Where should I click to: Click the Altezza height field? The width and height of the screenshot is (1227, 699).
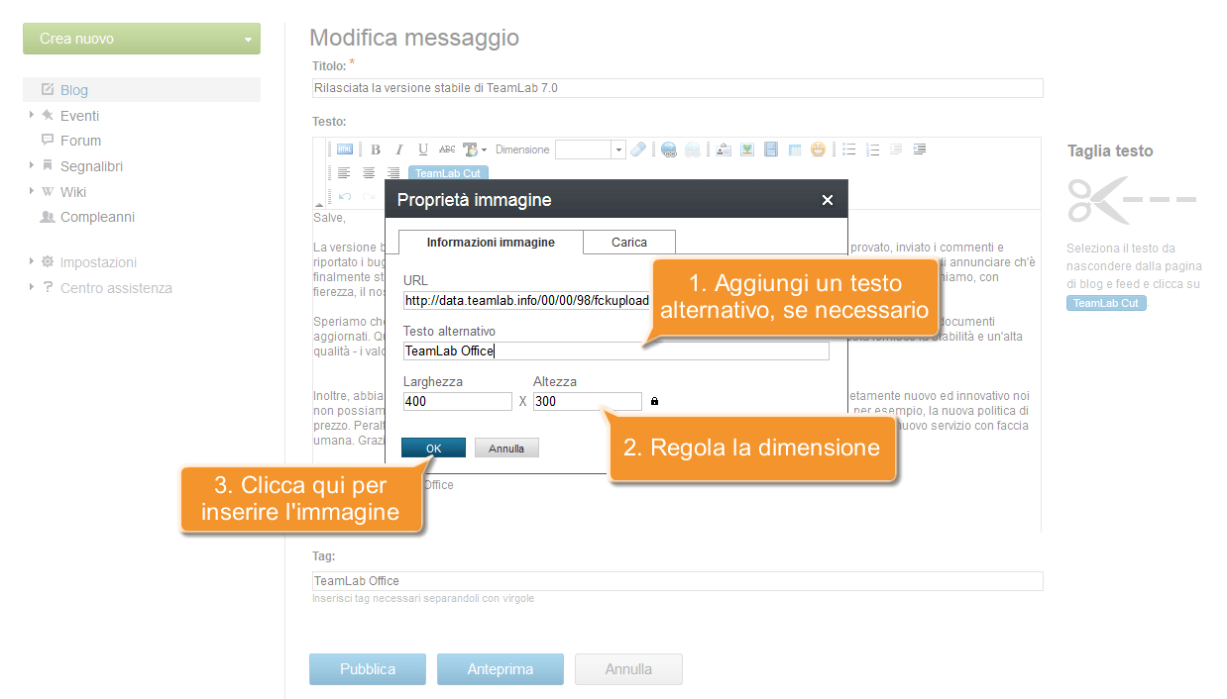[587, 401]
